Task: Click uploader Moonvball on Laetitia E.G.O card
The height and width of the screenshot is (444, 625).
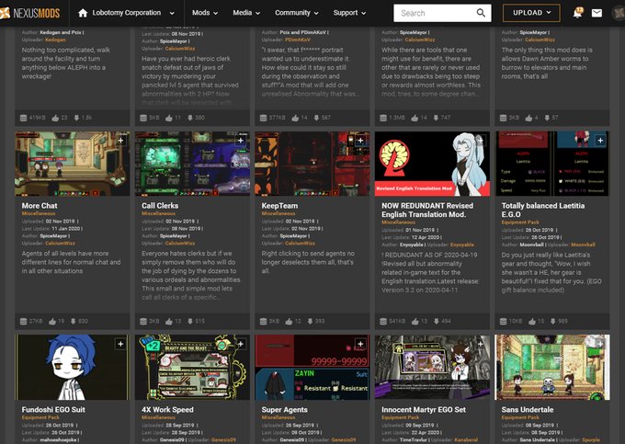Action: pyautogui.click(x=583, y=245)
